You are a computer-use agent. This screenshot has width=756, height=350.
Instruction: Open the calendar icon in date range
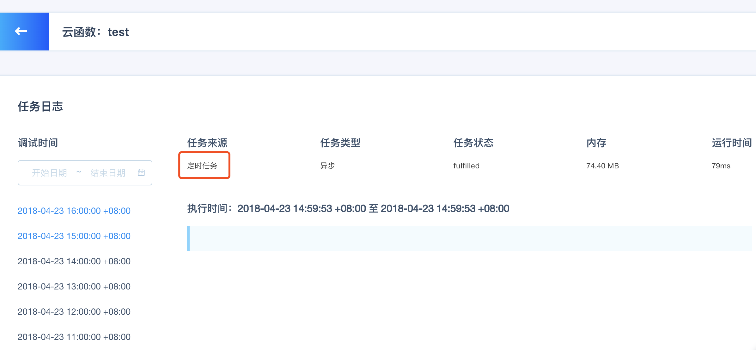(141, 173)
